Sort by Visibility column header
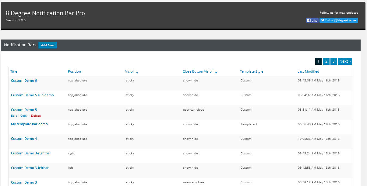367x186 pixels. tap(132, 71)
